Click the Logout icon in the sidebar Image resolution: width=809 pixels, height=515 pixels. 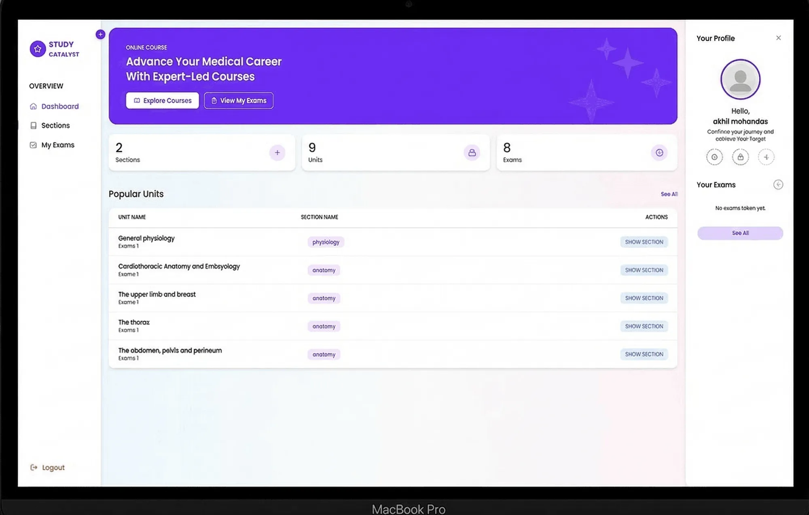pyautogui.click(x=33, y=467)
